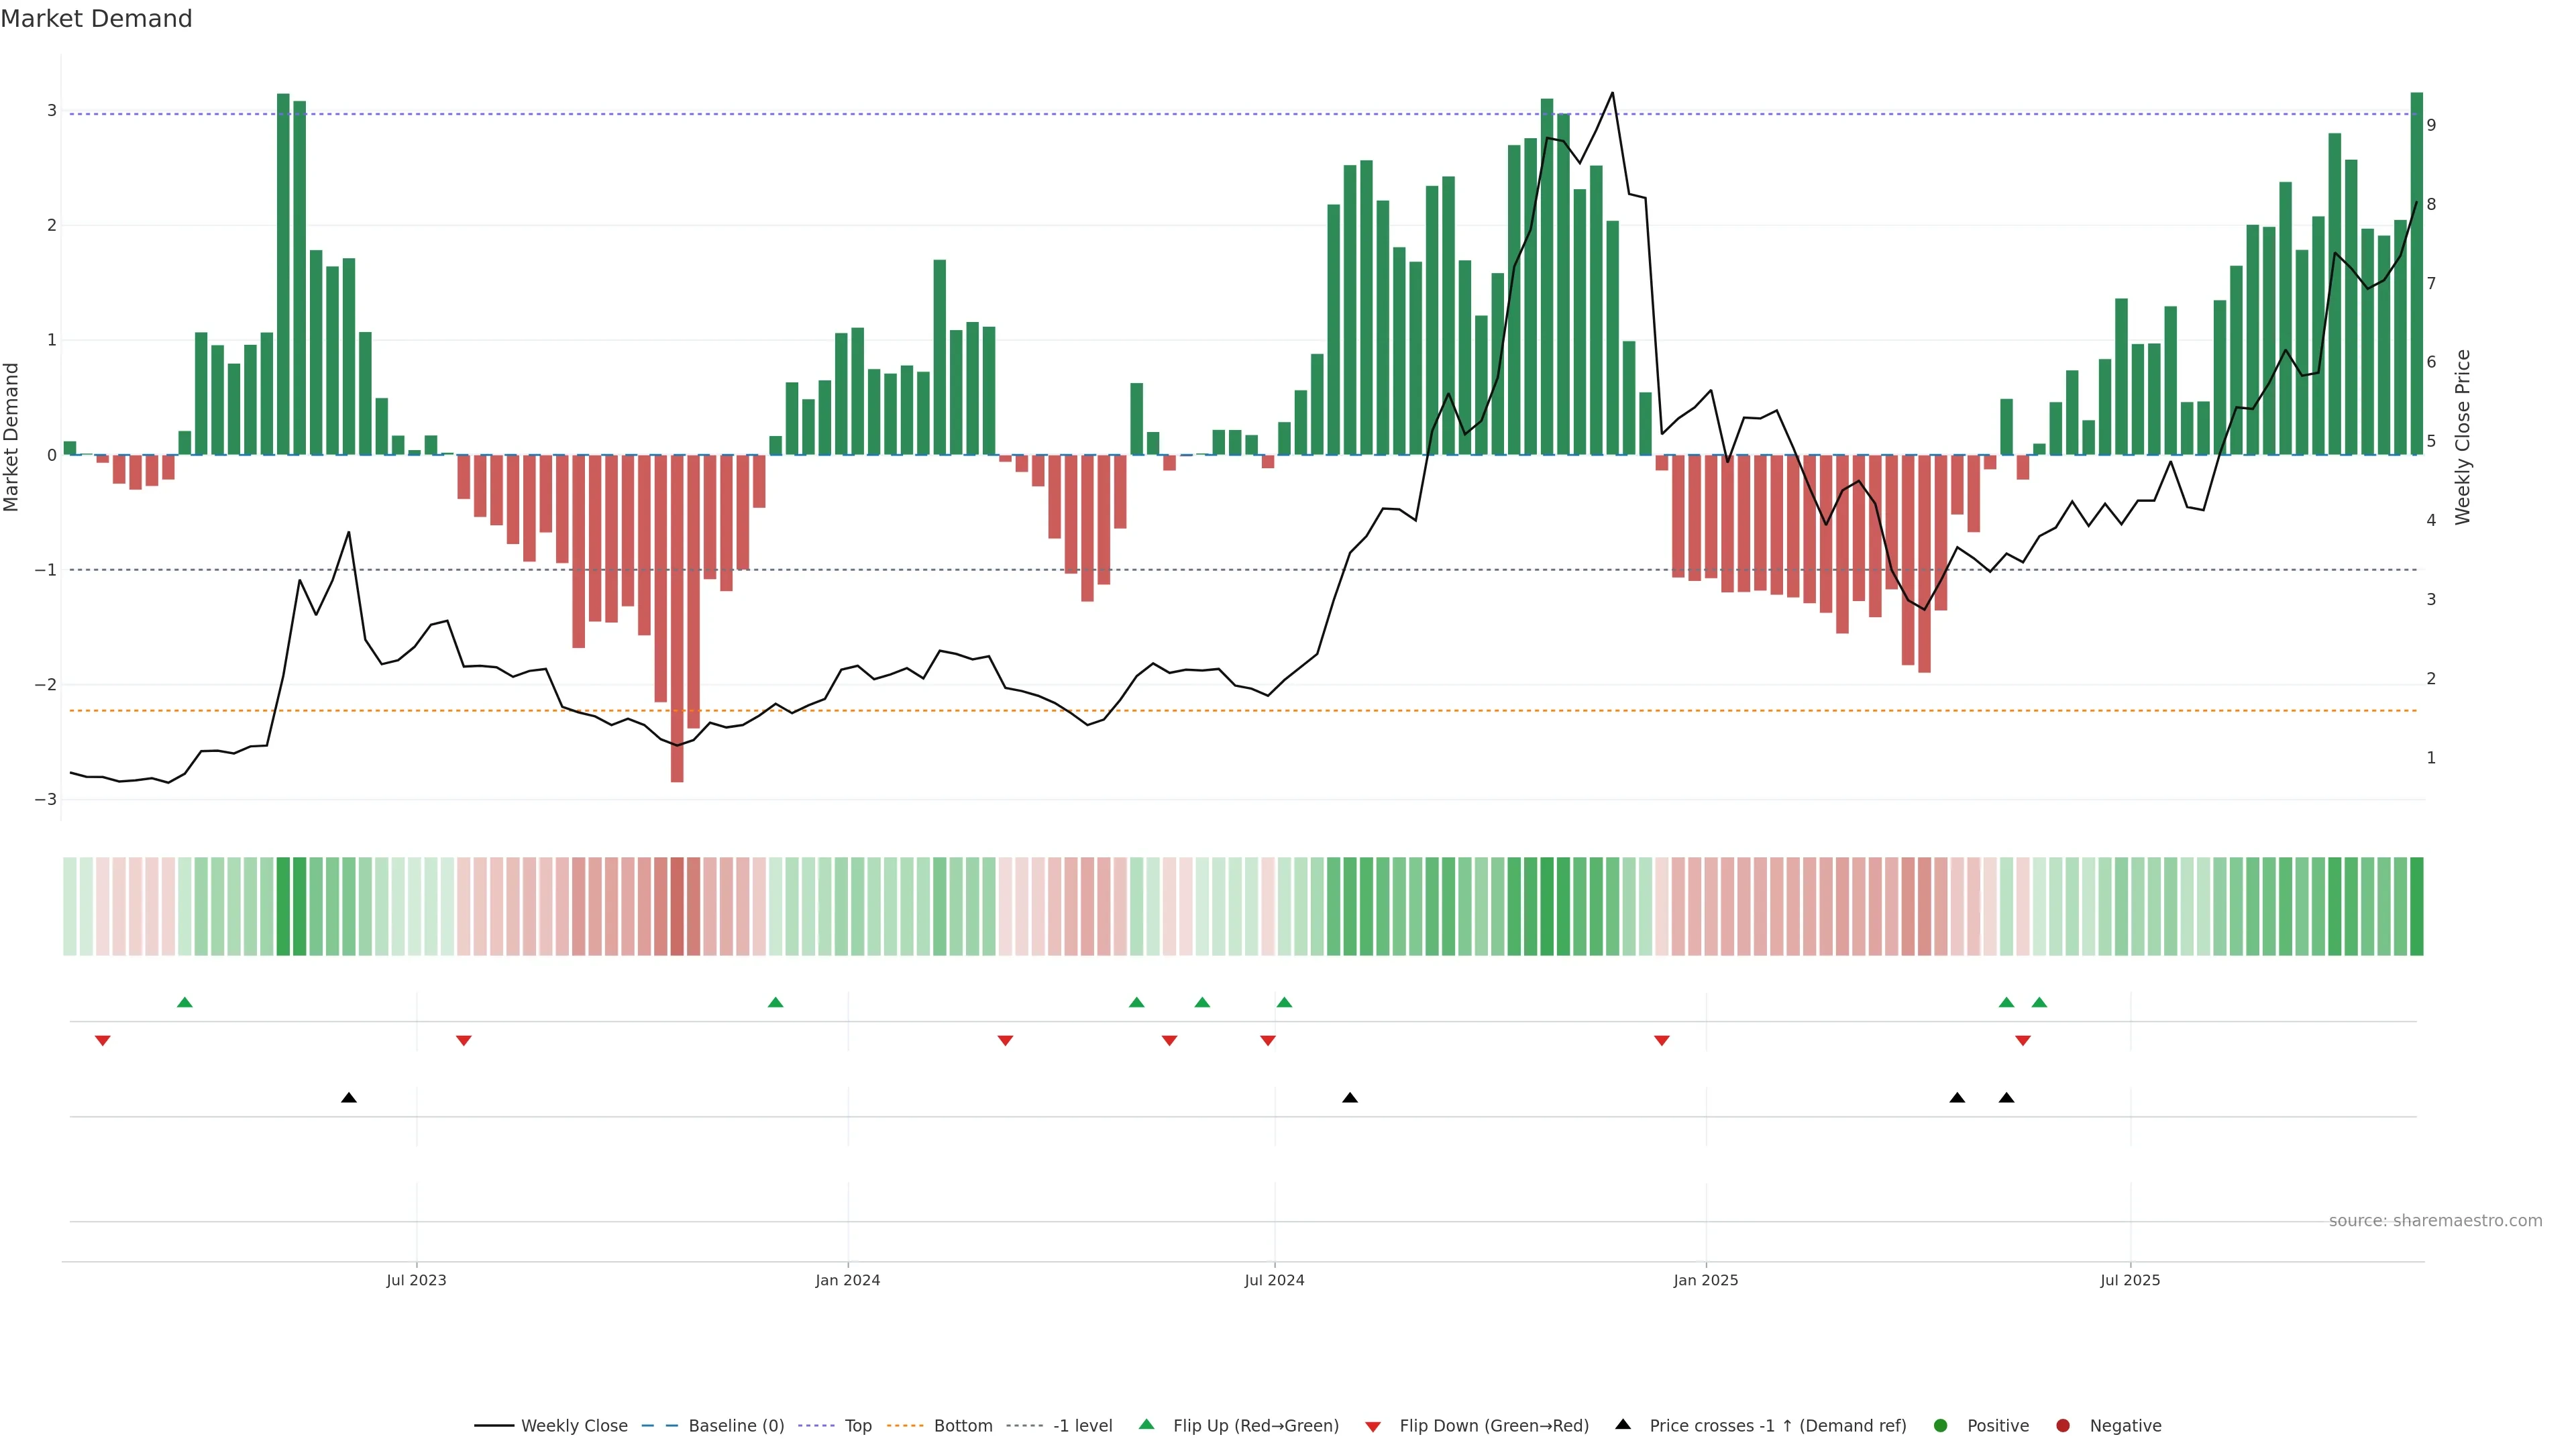Image resolution: width=2576 pixels, height=1449 pixels.
Task: Click the -1 level legend entry
Action: [1082, 1426]
